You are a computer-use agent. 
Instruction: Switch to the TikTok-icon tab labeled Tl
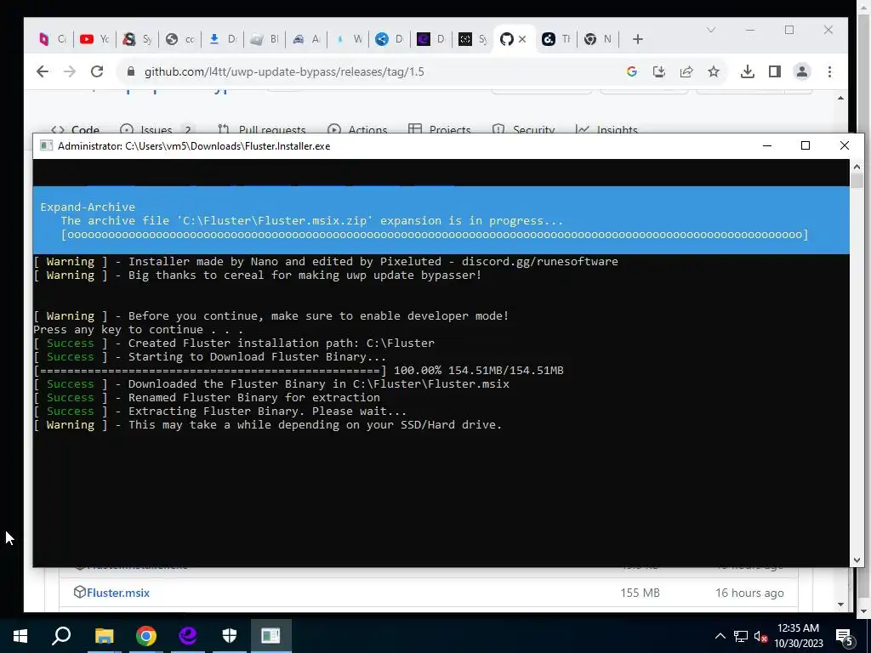click(x=556, y=39)
